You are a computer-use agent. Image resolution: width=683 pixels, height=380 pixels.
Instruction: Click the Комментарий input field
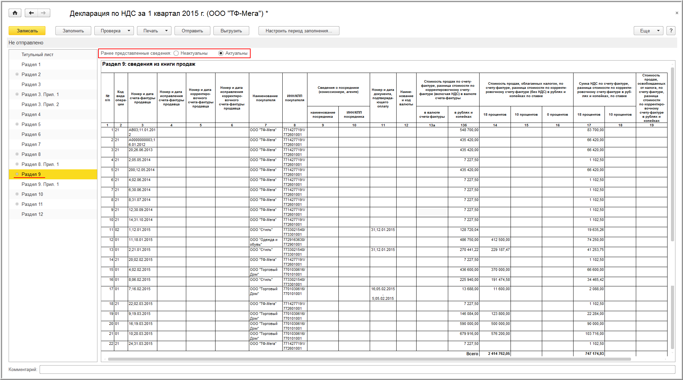tap(357, 369)
